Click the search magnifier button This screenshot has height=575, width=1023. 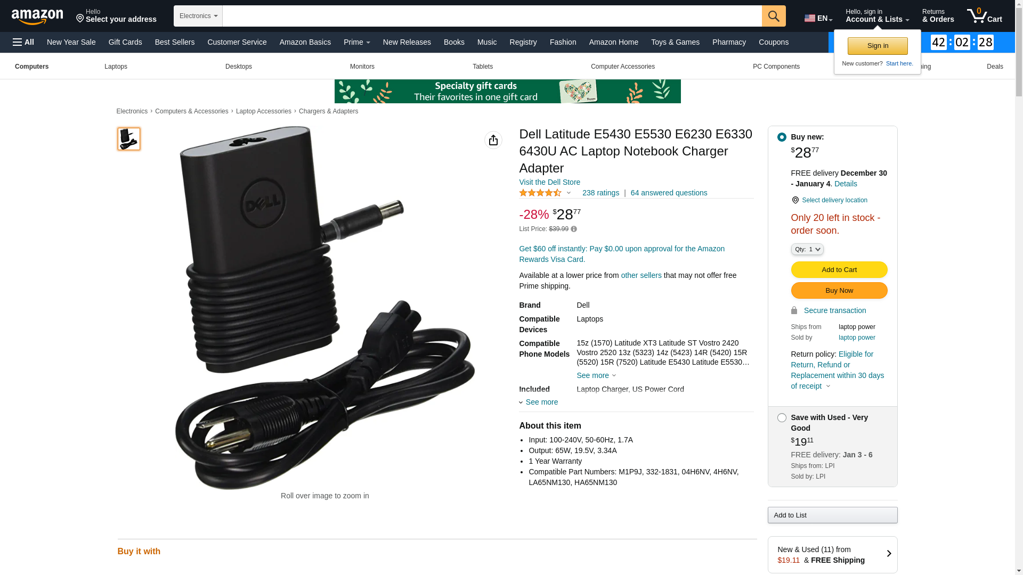pyautogui.click(x=774, y=16)
